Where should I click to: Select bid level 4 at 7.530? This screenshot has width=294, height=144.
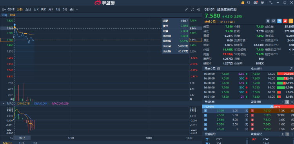tap(225, 124)
